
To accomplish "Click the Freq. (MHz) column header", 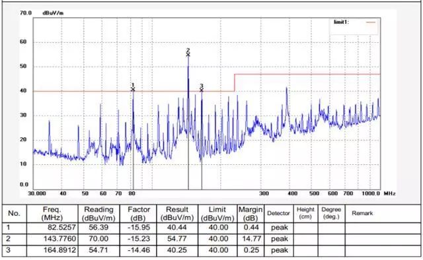I will [52, 213].
